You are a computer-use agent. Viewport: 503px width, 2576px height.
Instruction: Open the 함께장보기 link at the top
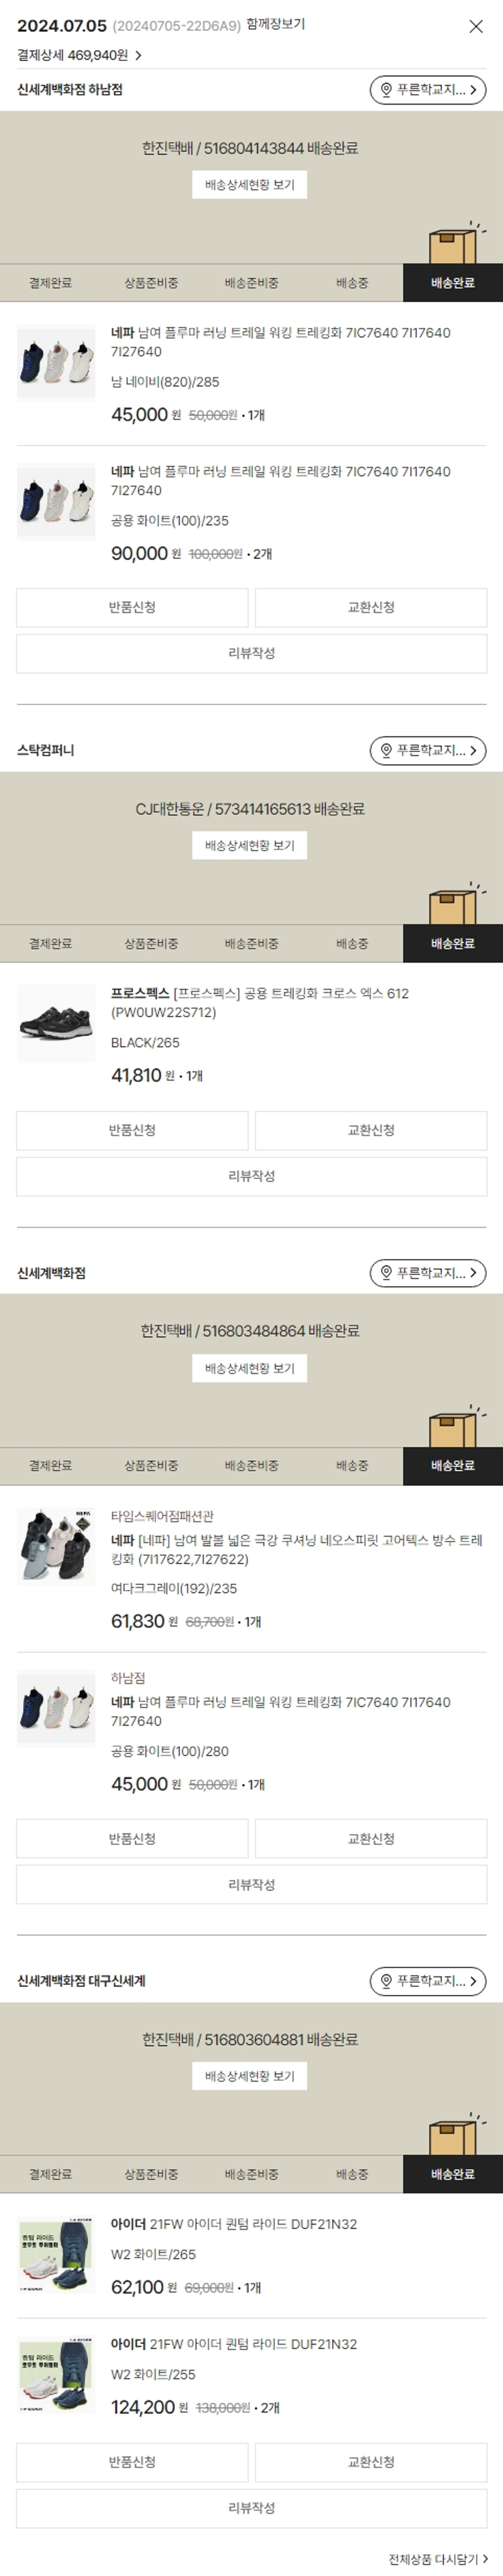coord(275,25)
